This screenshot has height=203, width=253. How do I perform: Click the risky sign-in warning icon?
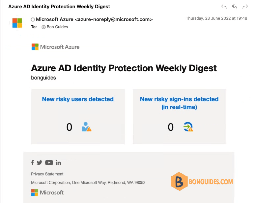pyautogui.click(x=188, y=127)
